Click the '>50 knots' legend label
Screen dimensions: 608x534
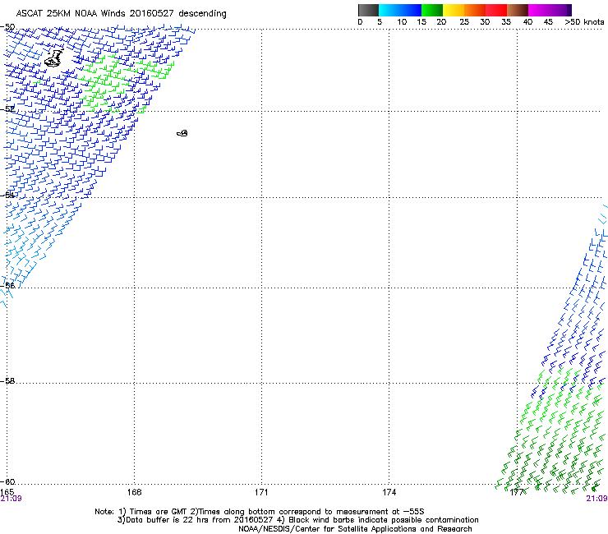(584, 22)
